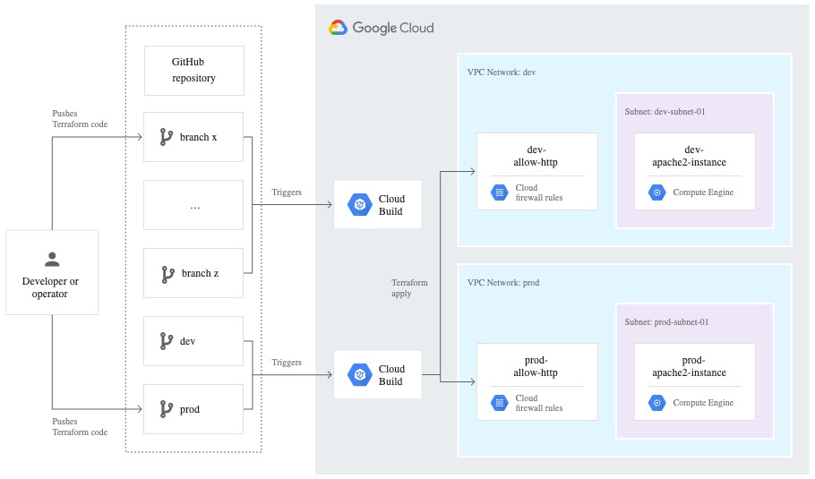Click the Google Cloud logo icon

click(x=338, y=28)
